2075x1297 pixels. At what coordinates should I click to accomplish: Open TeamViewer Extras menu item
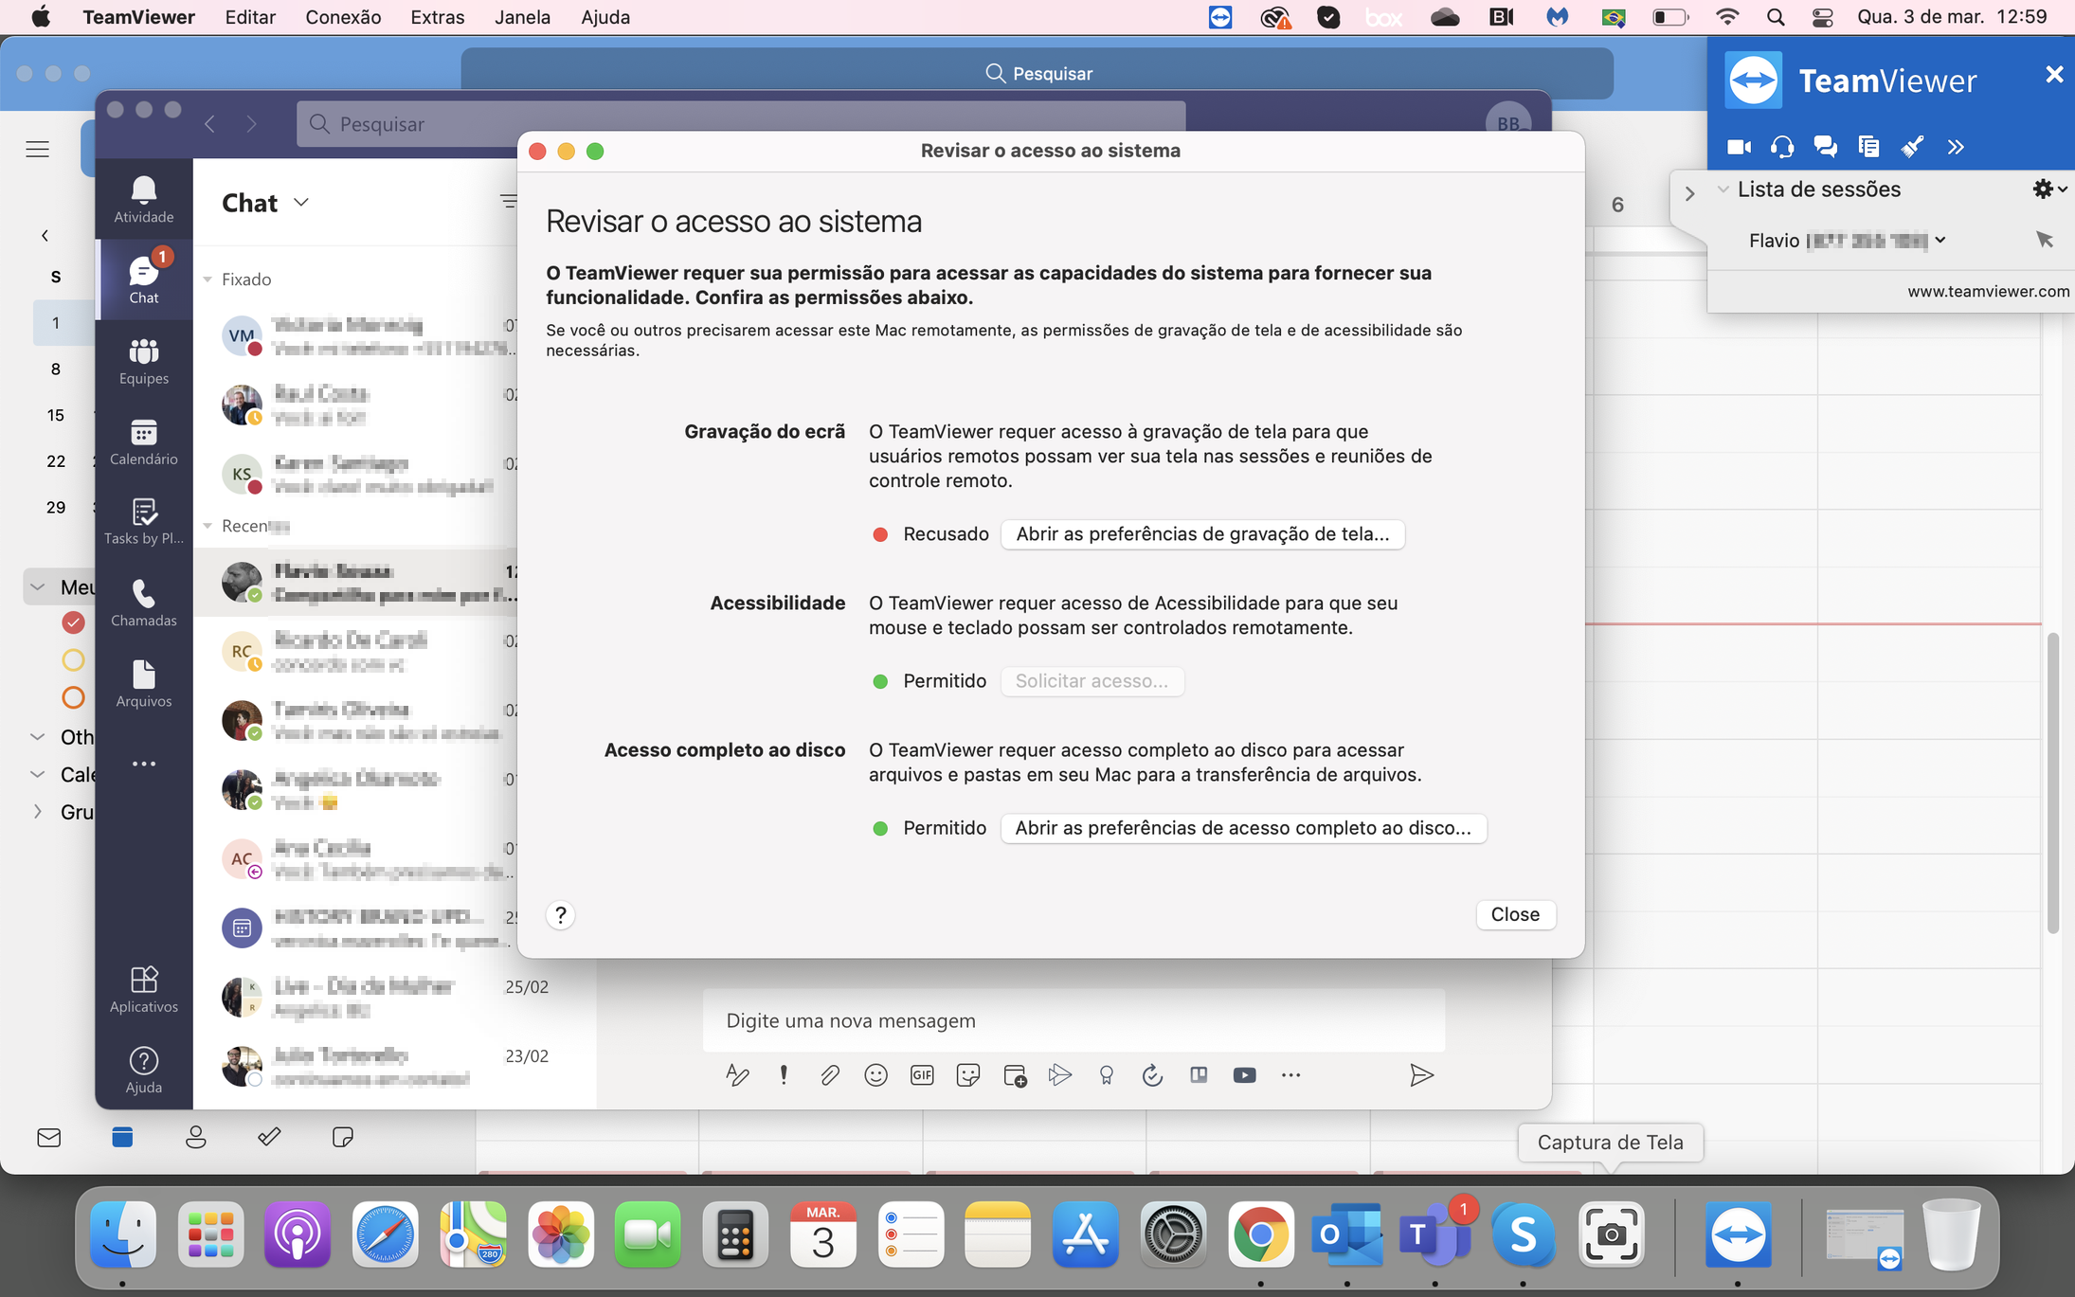coord(435,16)
